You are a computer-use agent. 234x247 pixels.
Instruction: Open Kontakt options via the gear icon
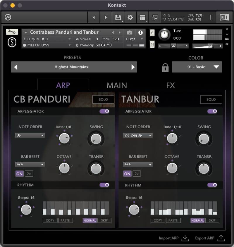pos(130,17)
